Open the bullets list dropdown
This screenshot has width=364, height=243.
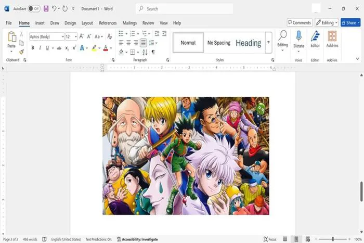click(126, 34)
